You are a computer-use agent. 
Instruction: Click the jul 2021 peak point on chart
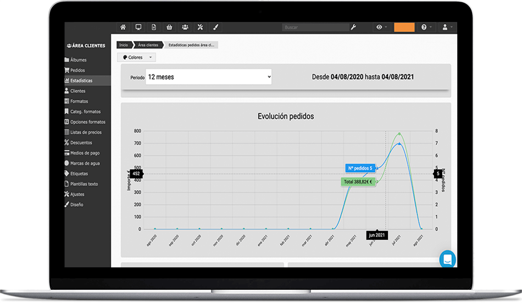399,134
